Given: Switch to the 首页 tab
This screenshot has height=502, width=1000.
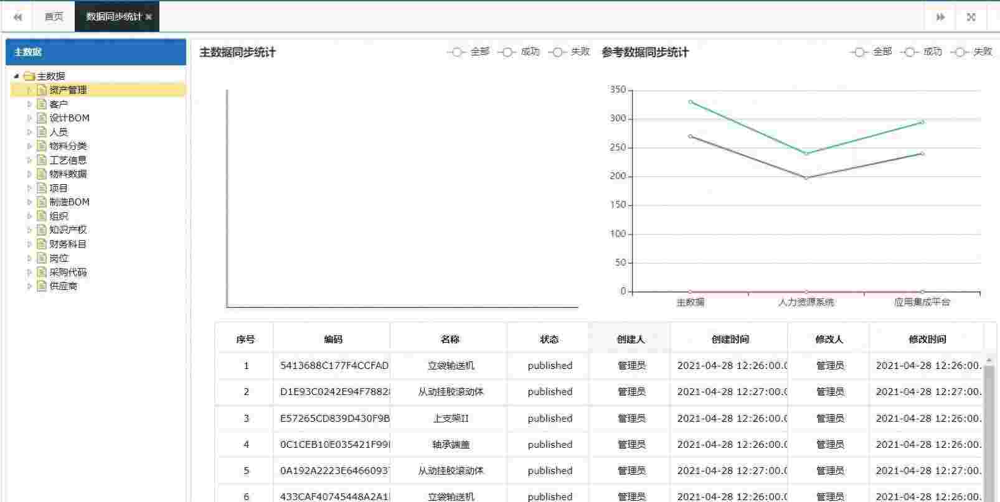Looking at the screenshot, I should tap(54, 17).
